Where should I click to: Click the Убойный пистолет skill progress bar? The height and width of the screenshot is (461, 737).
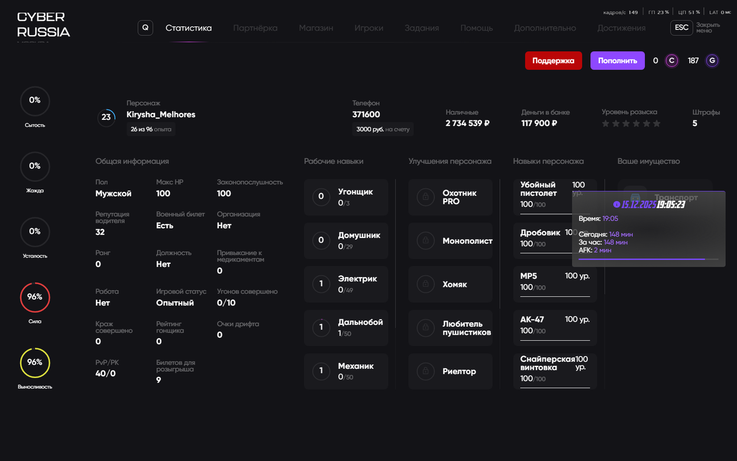pos(555,213)
